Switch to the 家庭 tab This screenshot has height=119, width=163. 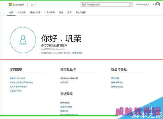click(69, 12)
